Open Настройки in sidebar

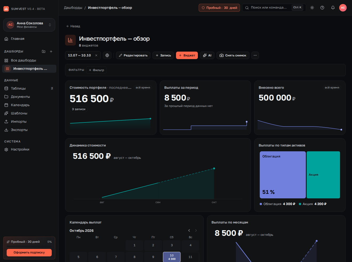coord(29,149)
